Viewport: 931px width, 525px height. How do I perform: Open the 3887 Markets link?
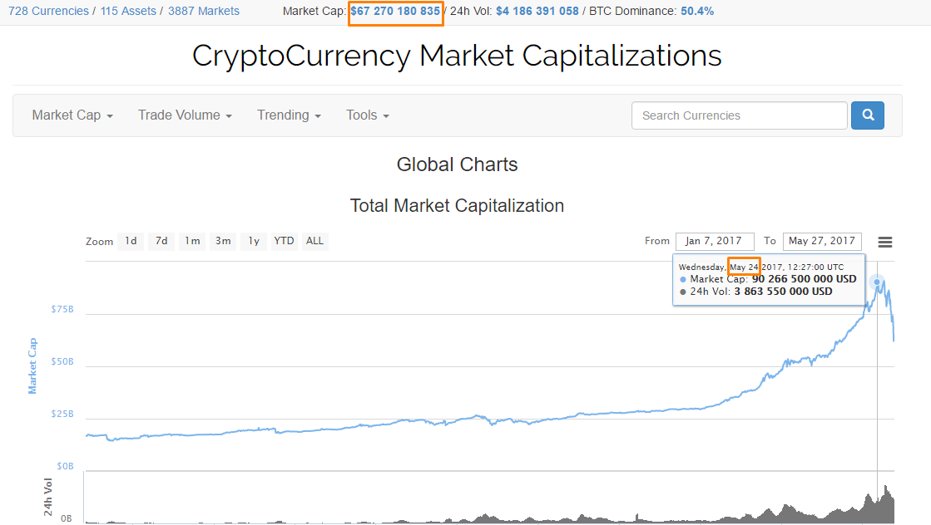(x=203, y=11)
